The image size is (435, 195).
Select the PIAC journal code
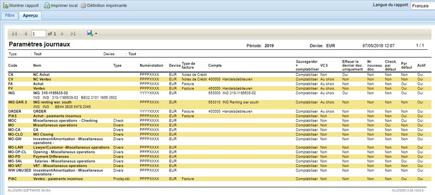point(12,179)
